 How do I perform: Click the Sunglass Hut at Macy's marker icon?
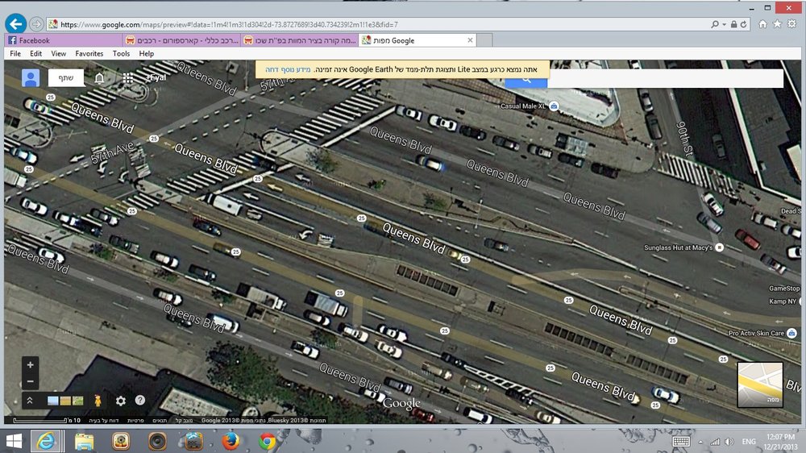tap(720, 247)
